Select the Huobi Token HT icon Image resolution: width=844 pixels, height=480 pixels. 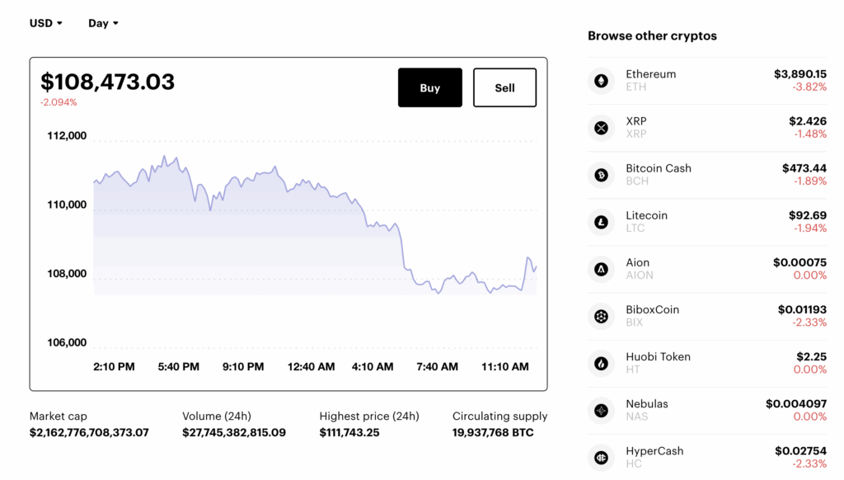[x=601, y=363]
